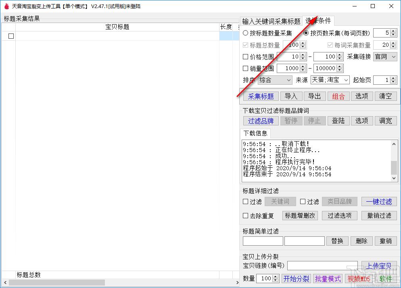Open the 过滤选项 button
Image resolution: width=401 pixels, height=288 pixels.
[340, 216]
